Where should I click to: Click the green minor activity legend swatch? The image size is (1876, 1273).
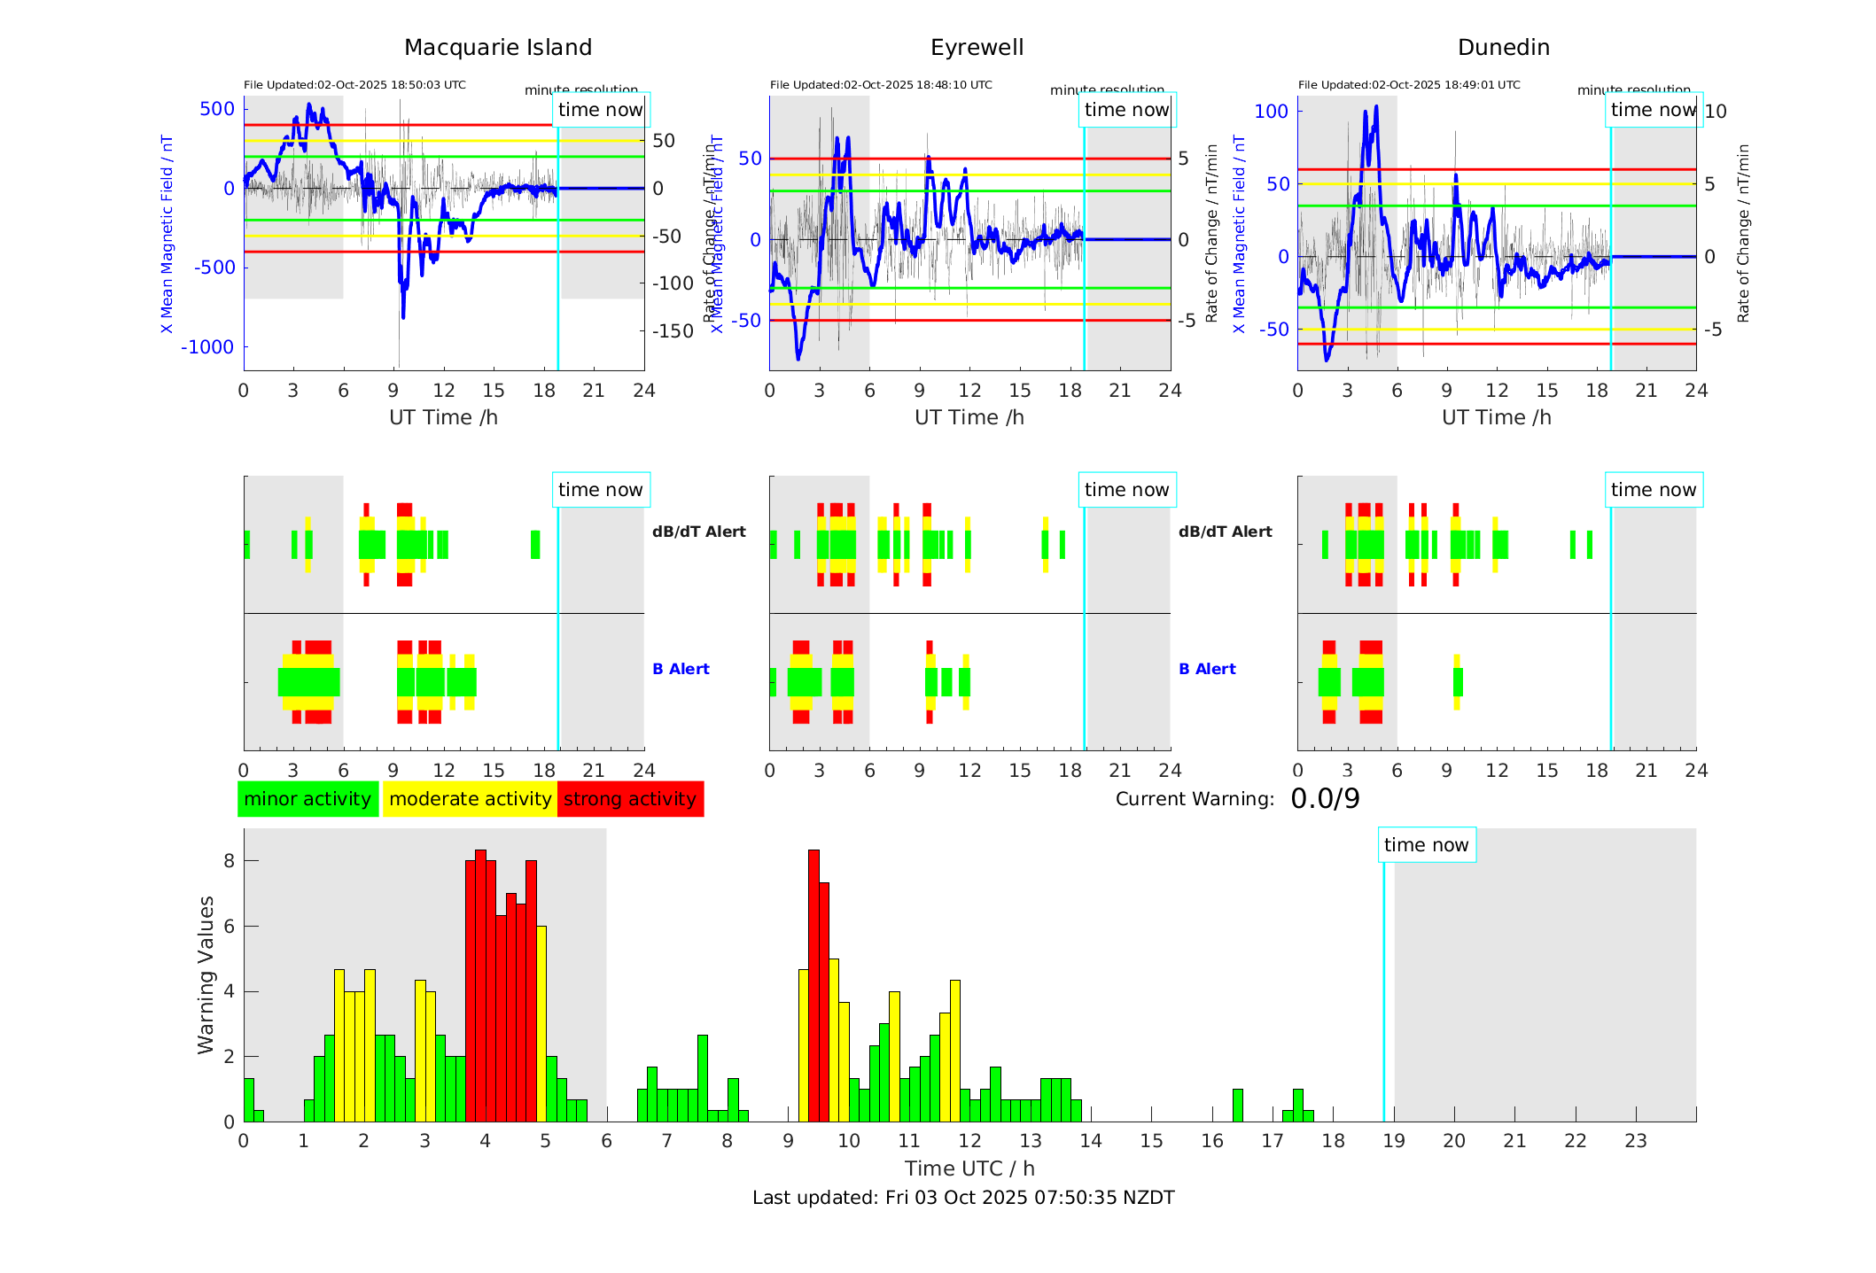(x=307, y=799)
